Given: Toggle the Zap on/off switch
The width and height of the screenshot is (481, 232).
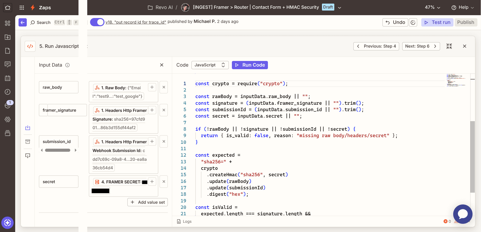Looking at the screenshot, I should pos(97,22).
